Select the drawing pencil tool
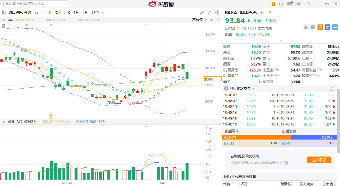Viewport: 340px width, 186px height. click(x=202, y=13)
